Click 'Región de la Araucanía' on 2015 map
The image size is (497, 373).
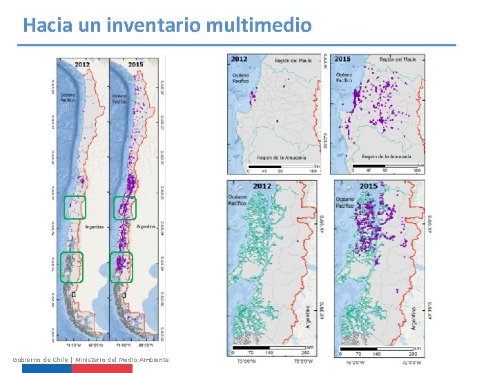(x=387, y=157)
